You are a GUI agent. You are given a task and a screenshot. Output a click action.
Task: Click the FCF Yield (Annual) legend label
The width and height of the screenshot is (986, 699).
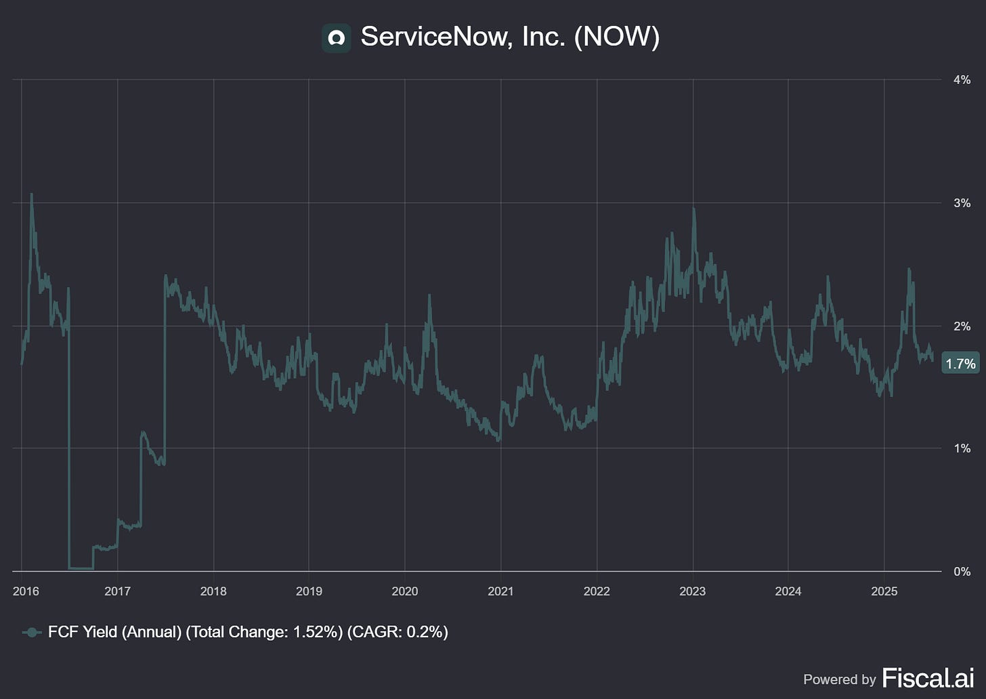coord(248,633)
